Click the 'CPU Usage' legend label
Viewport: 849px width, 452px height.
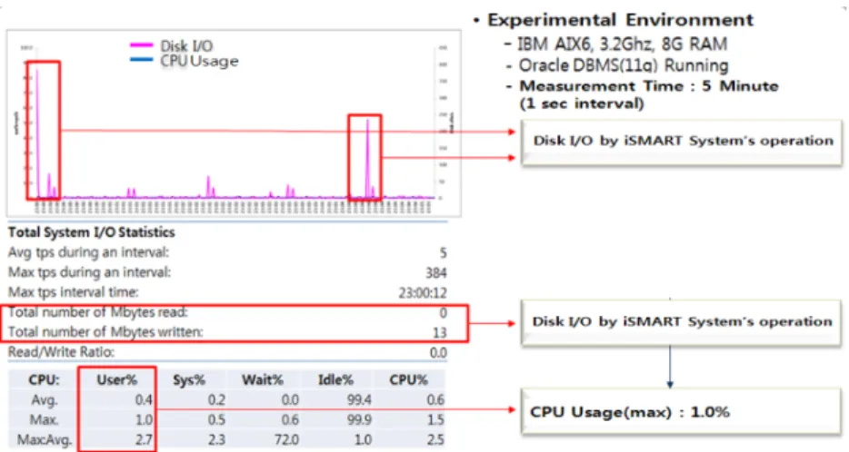click(x=199, y=61)
